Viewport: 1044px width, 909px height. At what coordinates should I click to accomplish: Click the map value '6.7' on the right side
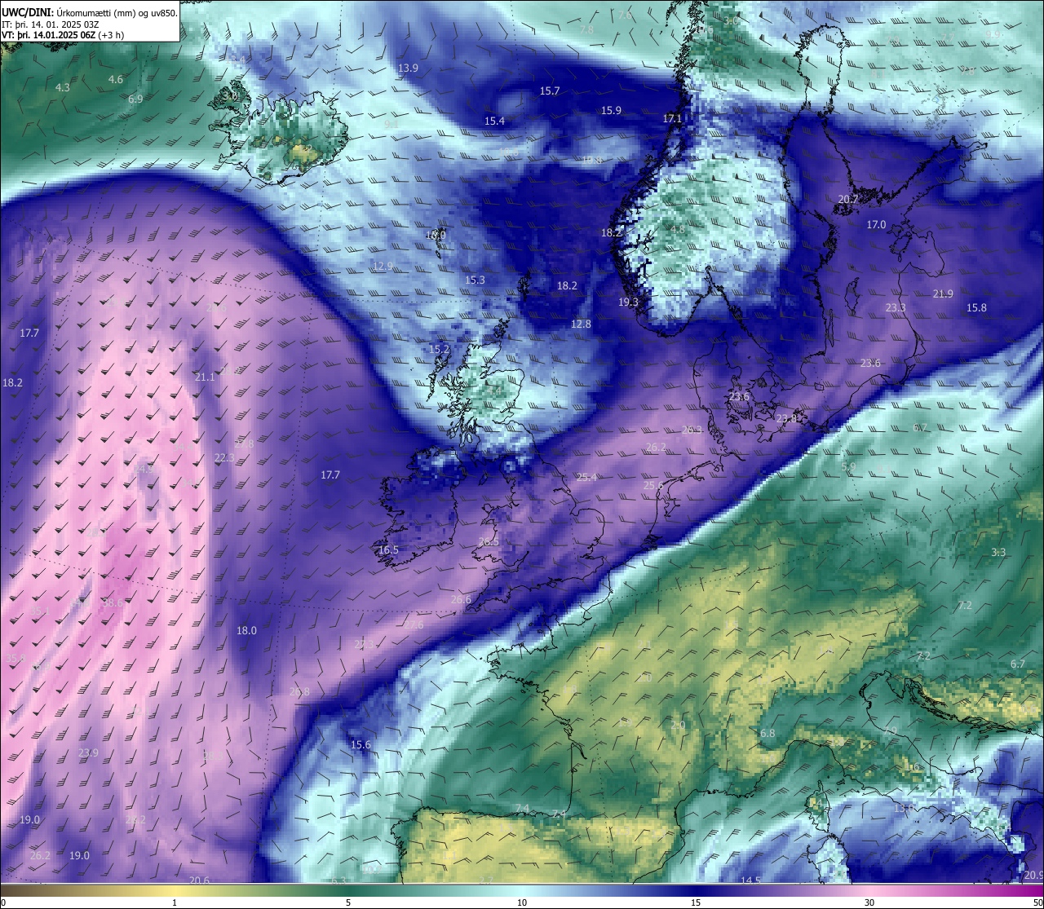(1018, 664)
